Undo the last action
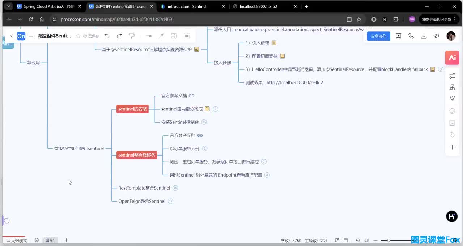The height and width of the screenshot is (246, 463). (107, 36)
